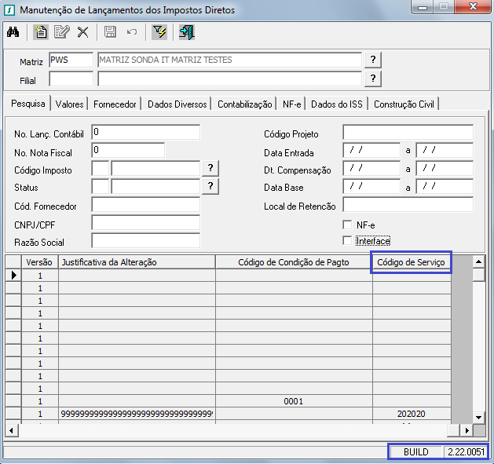
Task: Click the undo arrow toolbar icon
Action: pyautogui.click(x=132, y=32)
